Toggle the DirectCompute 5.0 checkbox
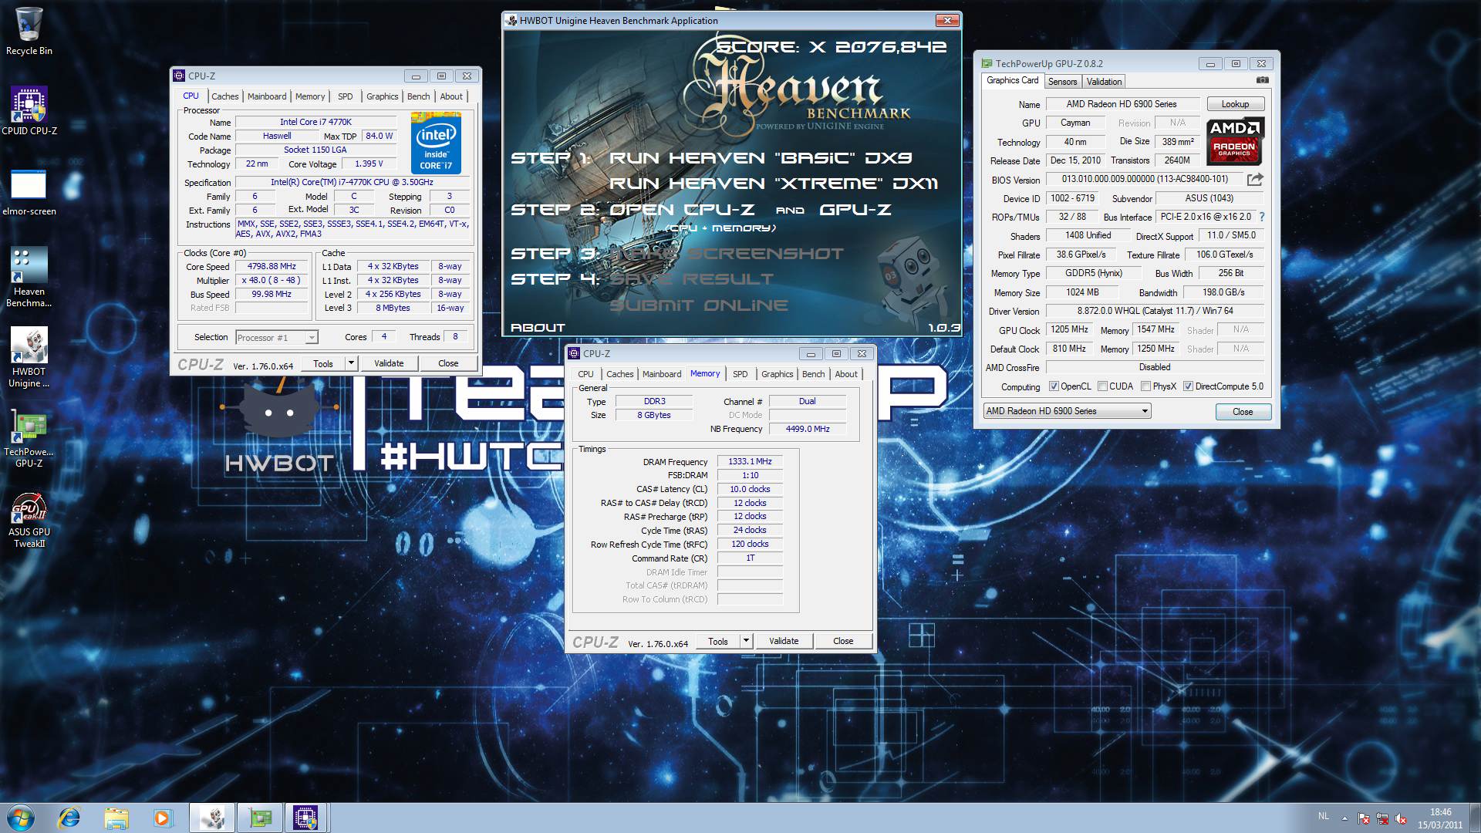Image resolution: width=1481 pixels, height=833 pixels. tap(1188, 386)
